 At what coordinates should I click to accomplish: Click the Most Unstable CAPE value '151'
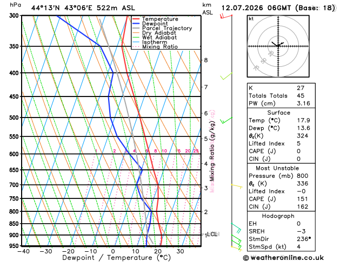coord(303,199)
